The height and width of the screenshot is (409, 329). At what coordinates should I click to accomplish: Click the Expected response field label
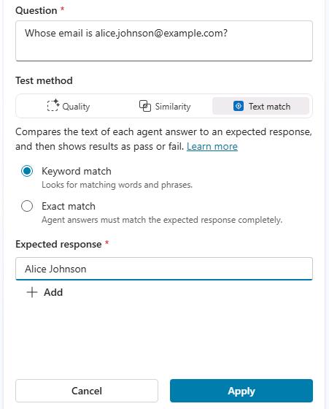tap(58, 245)
